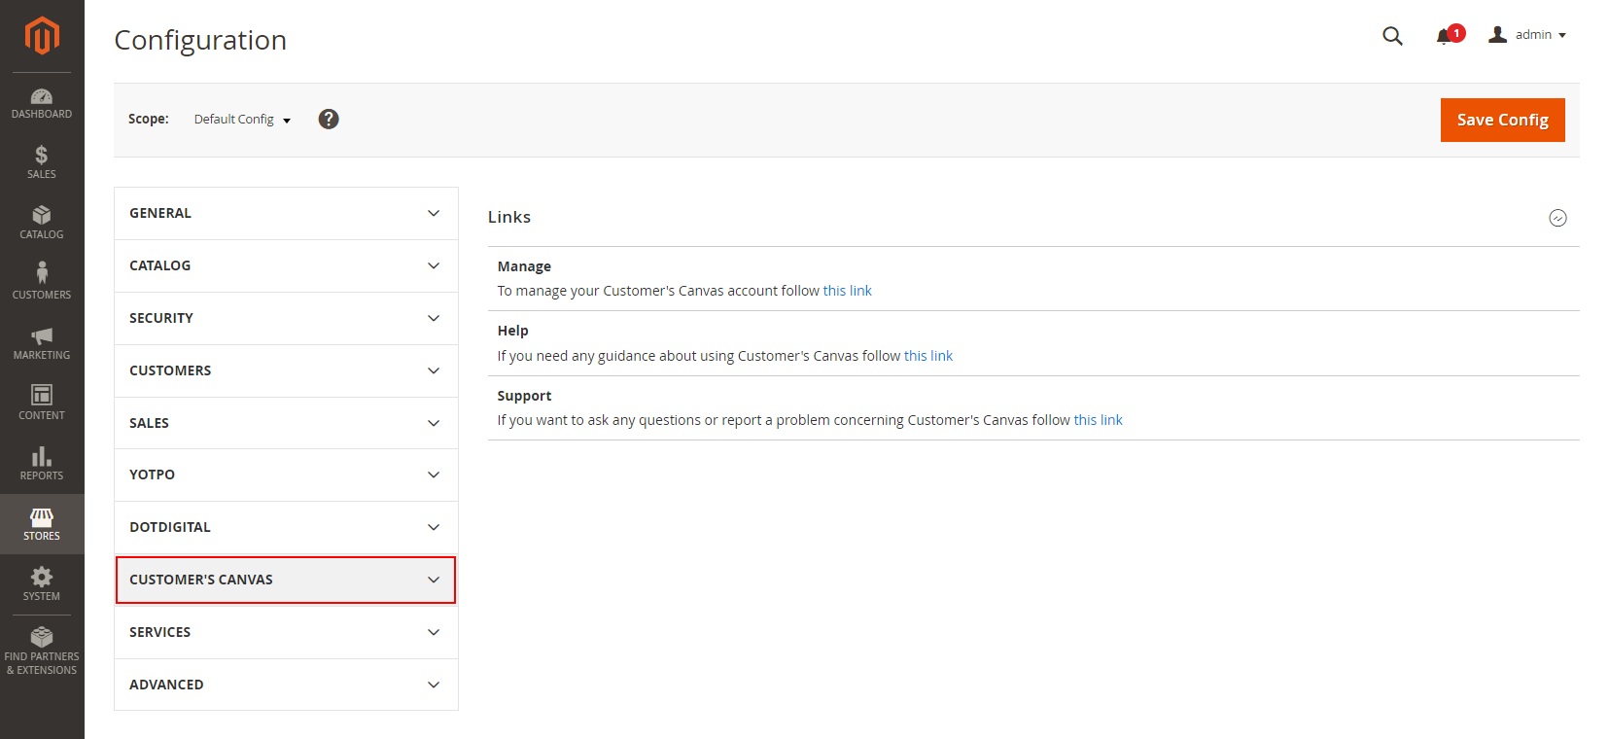Open the System sidebar menu
Viewport: 1609px width, 739px height.
pyautogui.click(x=42, y=584)
